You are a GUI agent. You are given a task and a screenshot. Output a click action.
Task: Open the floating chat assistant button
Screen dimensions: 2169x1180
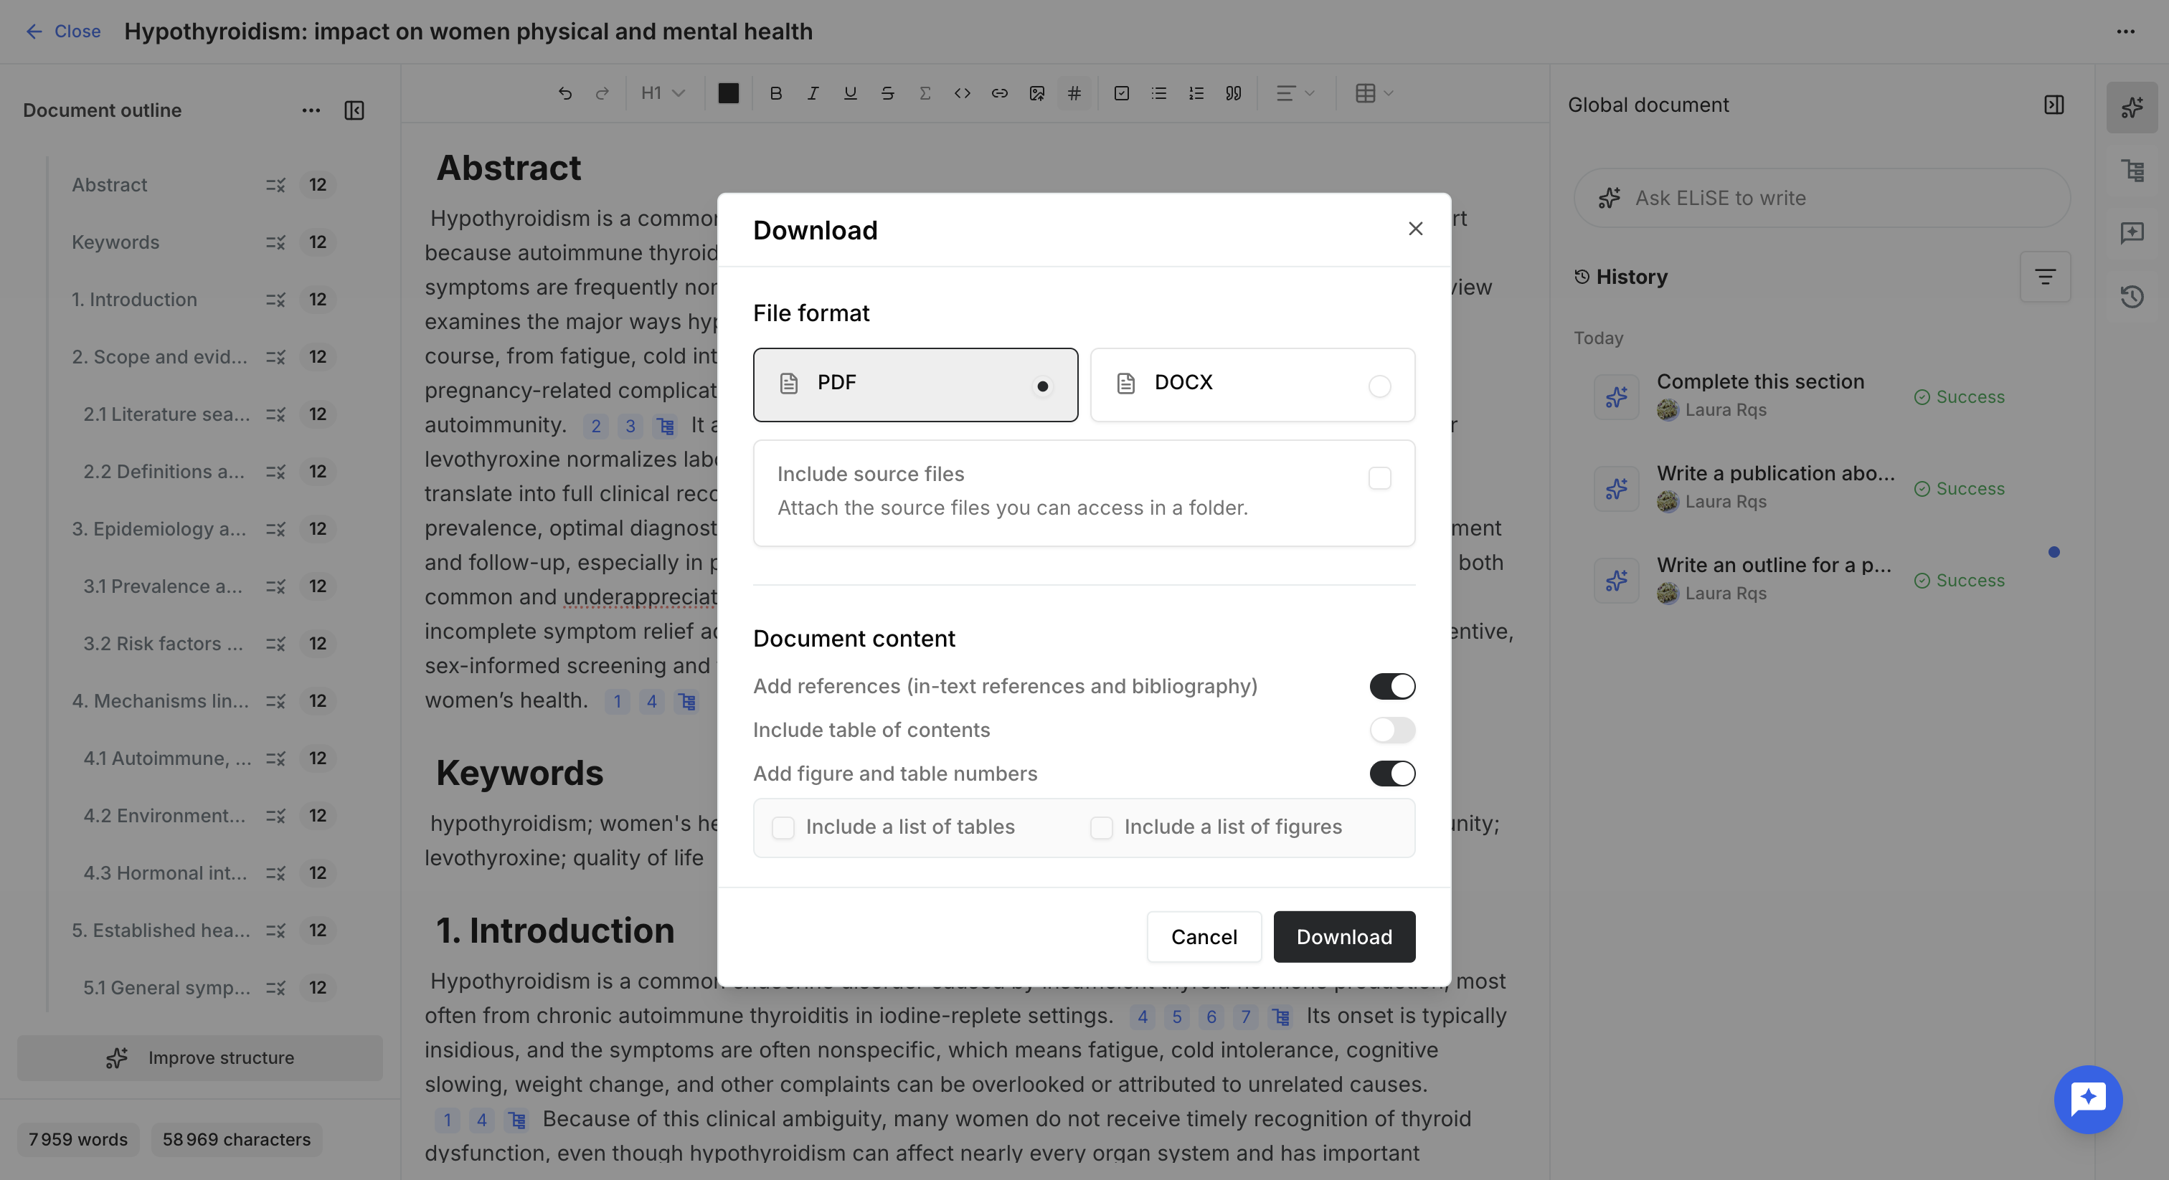tap(2088, 1099)
